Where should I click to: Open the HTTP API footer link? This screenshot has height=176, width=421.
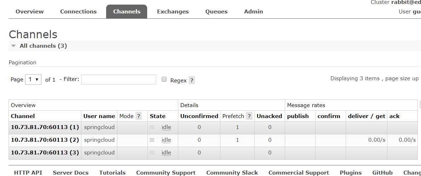pos(28,172)
